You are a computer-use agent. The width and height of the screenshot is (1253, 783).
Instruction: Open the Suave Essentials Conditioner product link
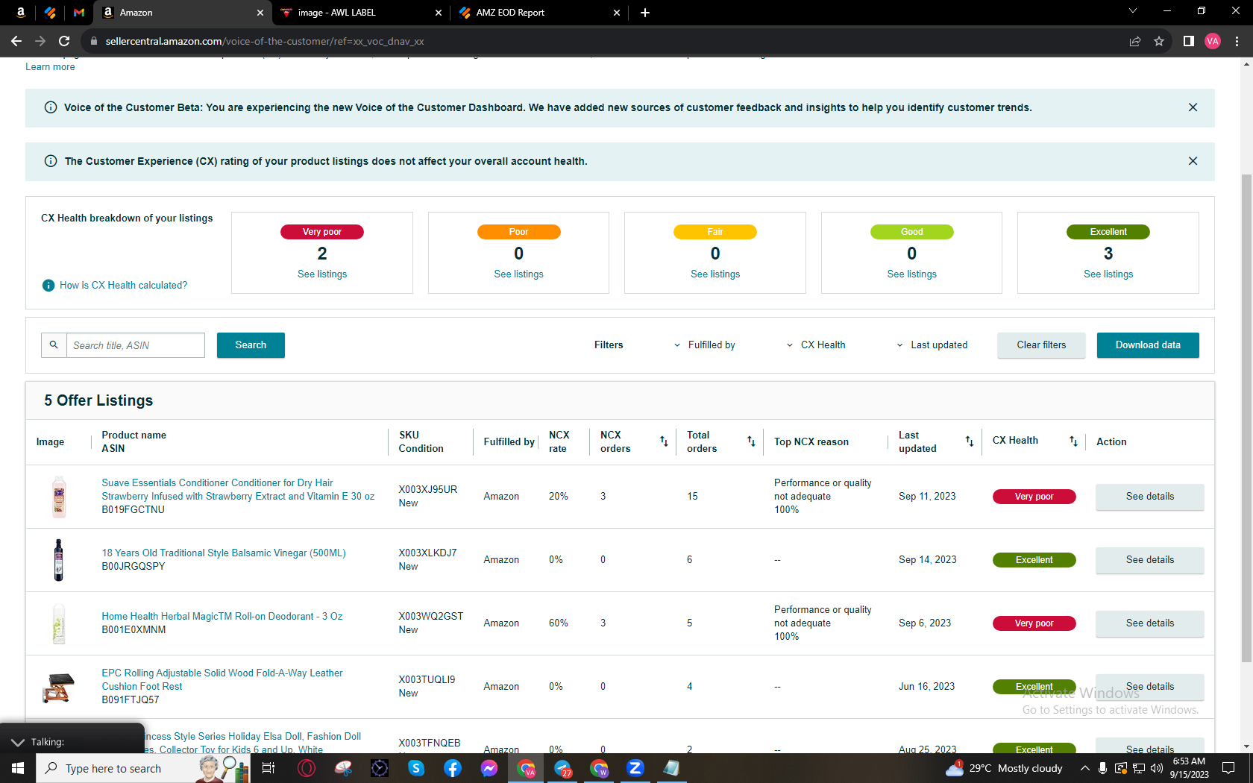(238, 489)
